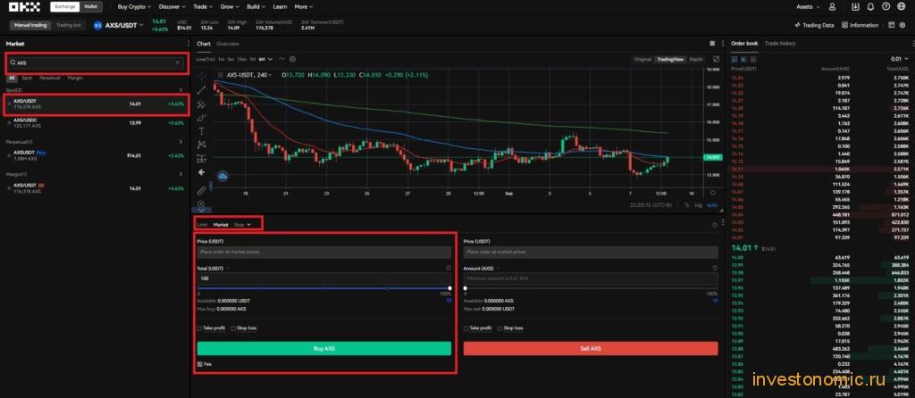Screen dimensions: 915x398
Task: Switch to Exchange mode
Action: (64, 7)
